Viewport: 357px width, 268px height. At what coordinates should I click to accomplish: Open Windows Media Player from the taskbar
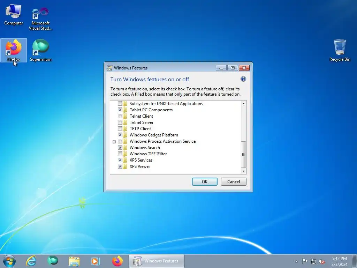[x=96, y=261]
